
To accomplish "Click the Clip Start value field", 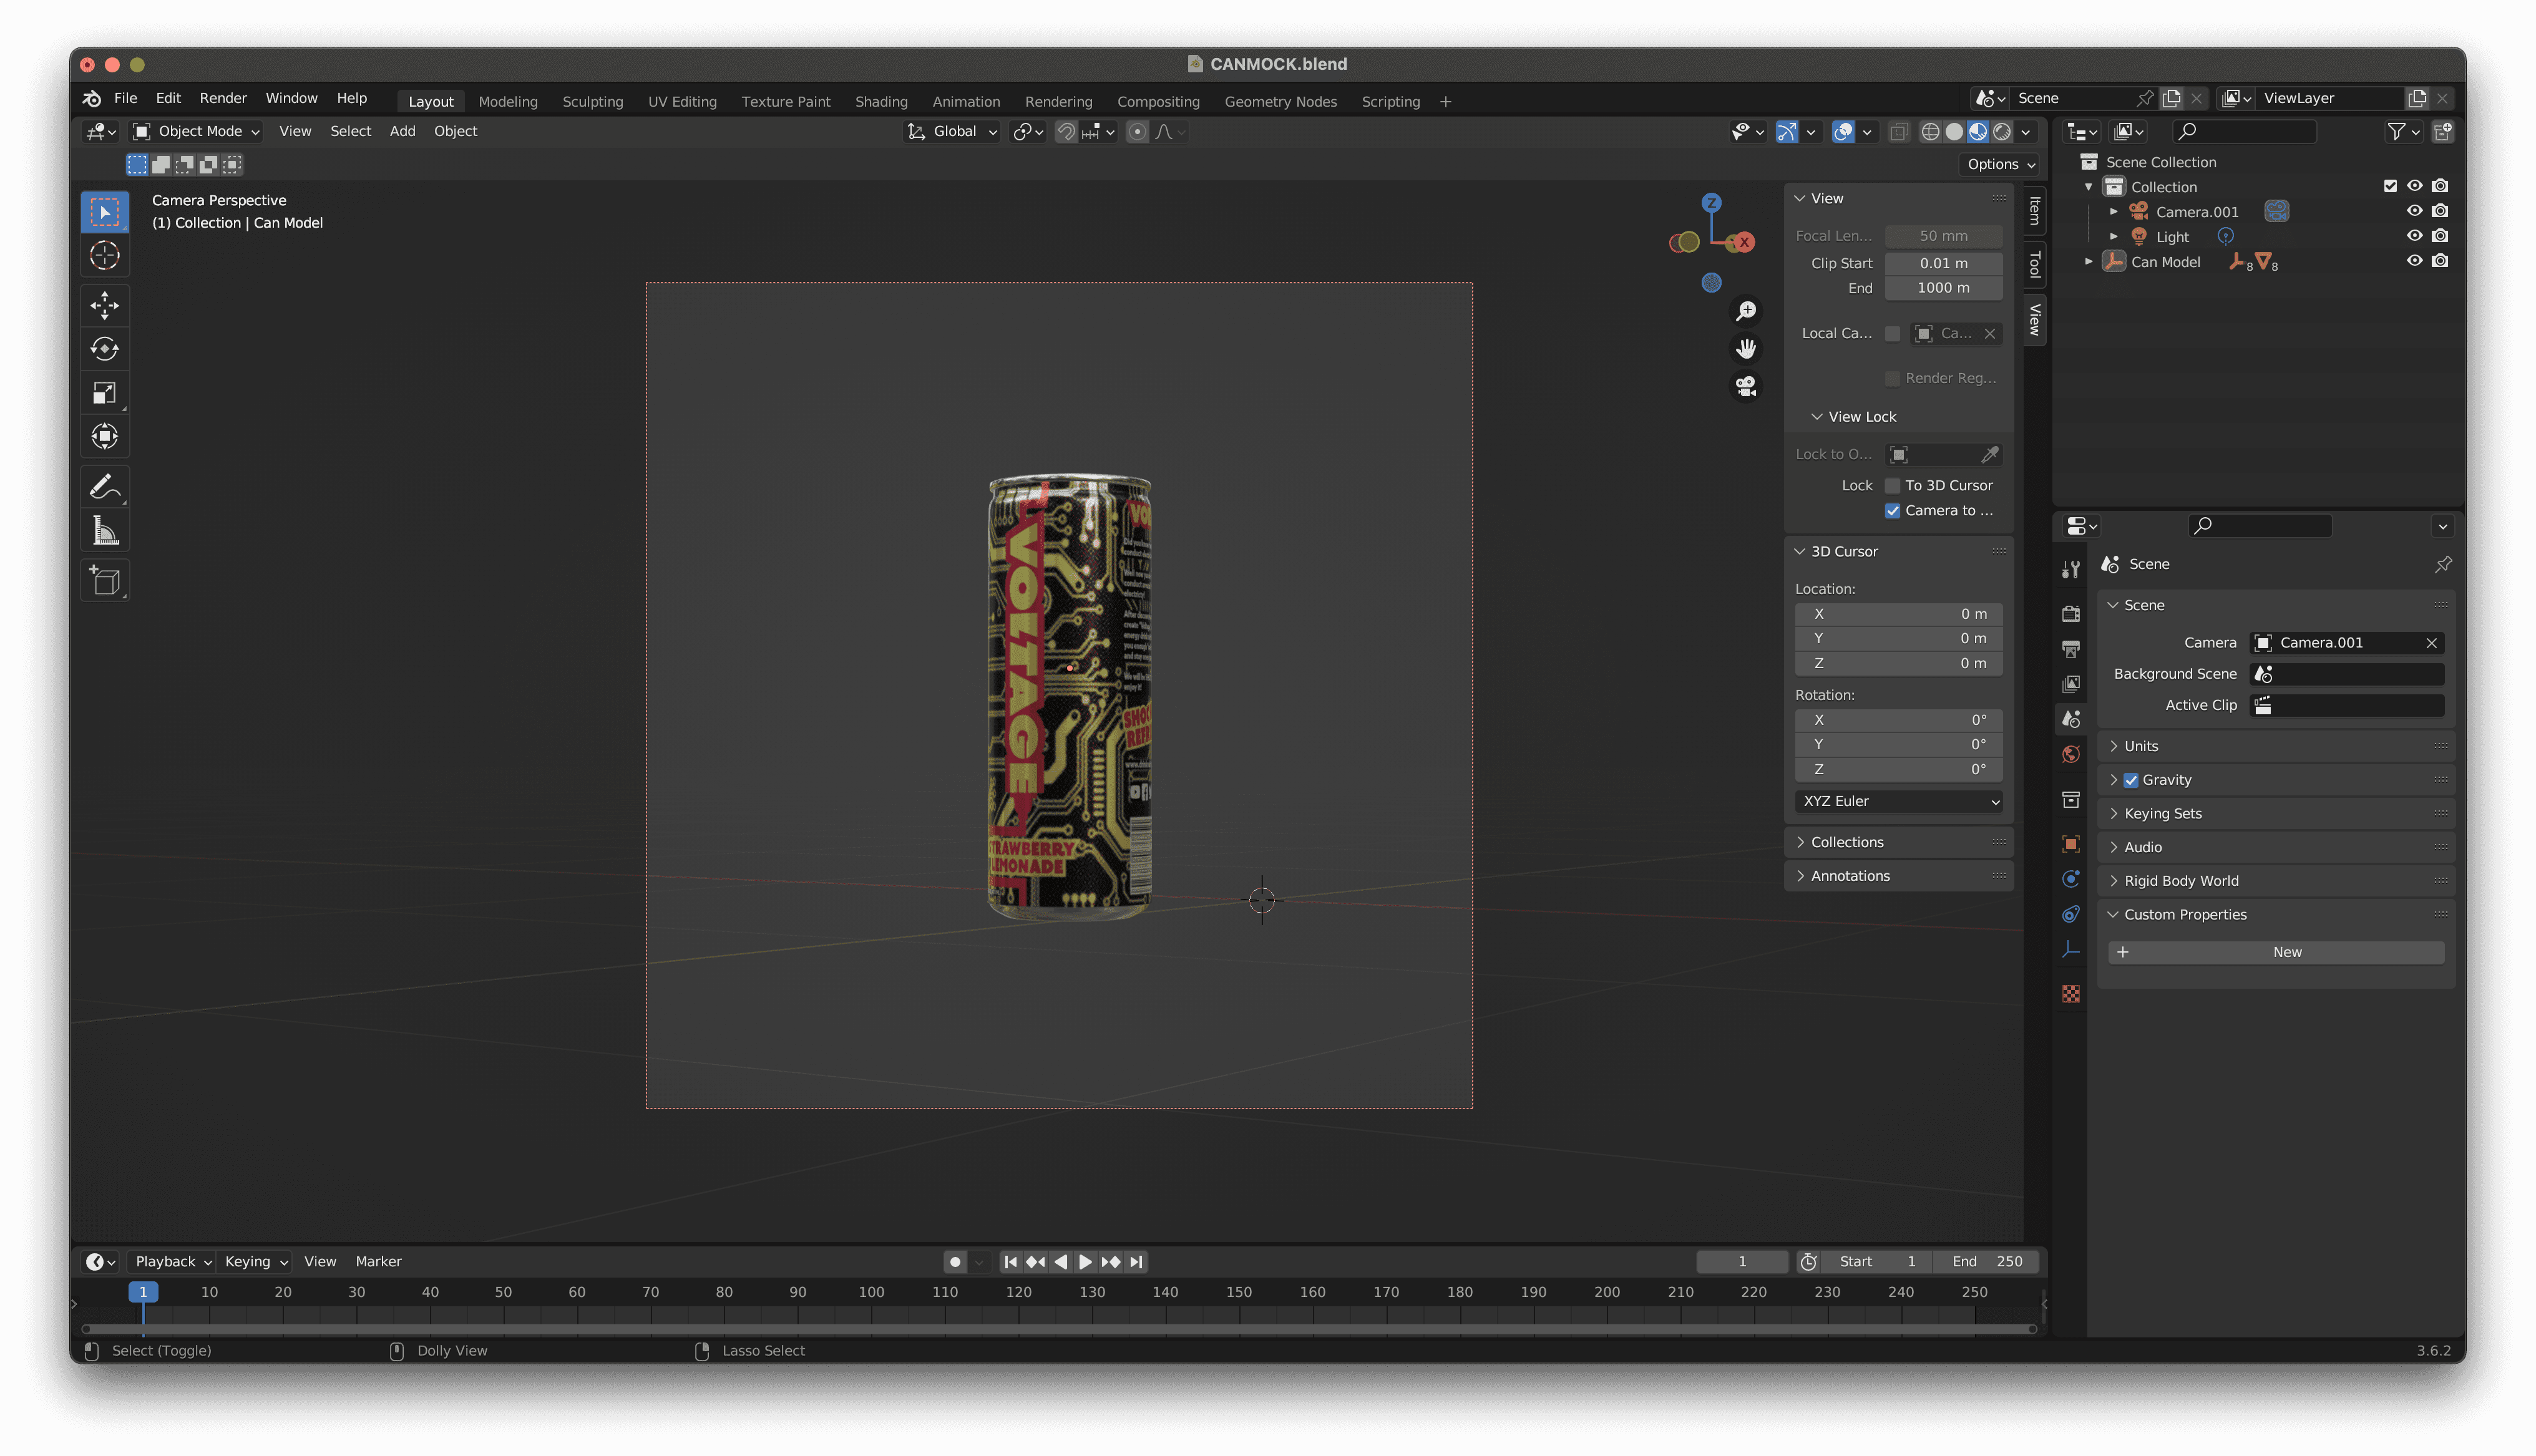I will pyautogui.click(x=1943, y=263).
